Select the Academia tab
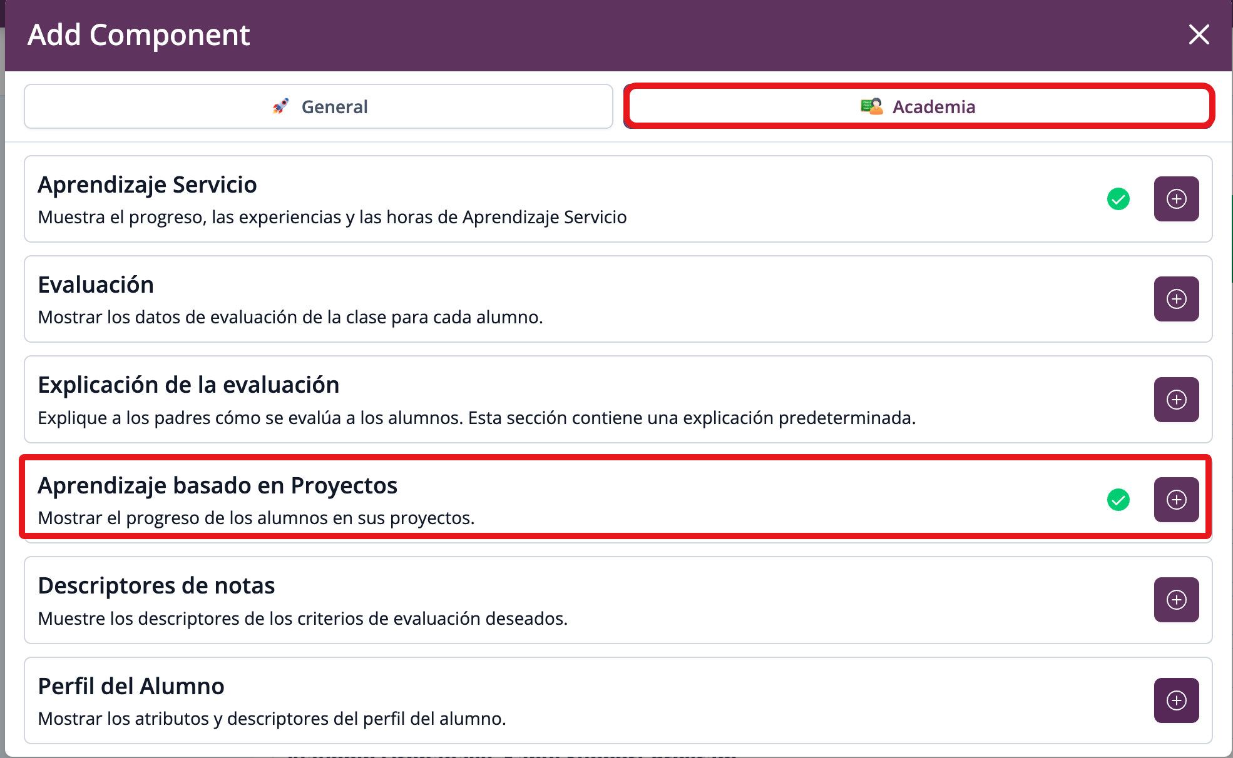Viewport: 1233px width, 758px height. pyautogui.click(x=919, y=107)
